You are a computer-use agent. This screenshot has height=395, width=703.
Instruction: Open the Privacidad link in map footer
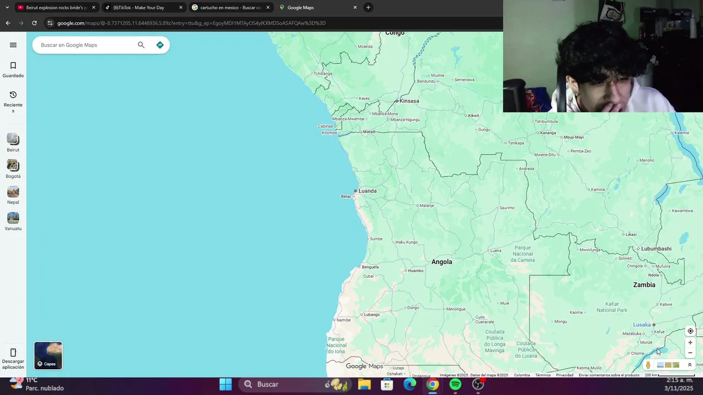(565, 375)
